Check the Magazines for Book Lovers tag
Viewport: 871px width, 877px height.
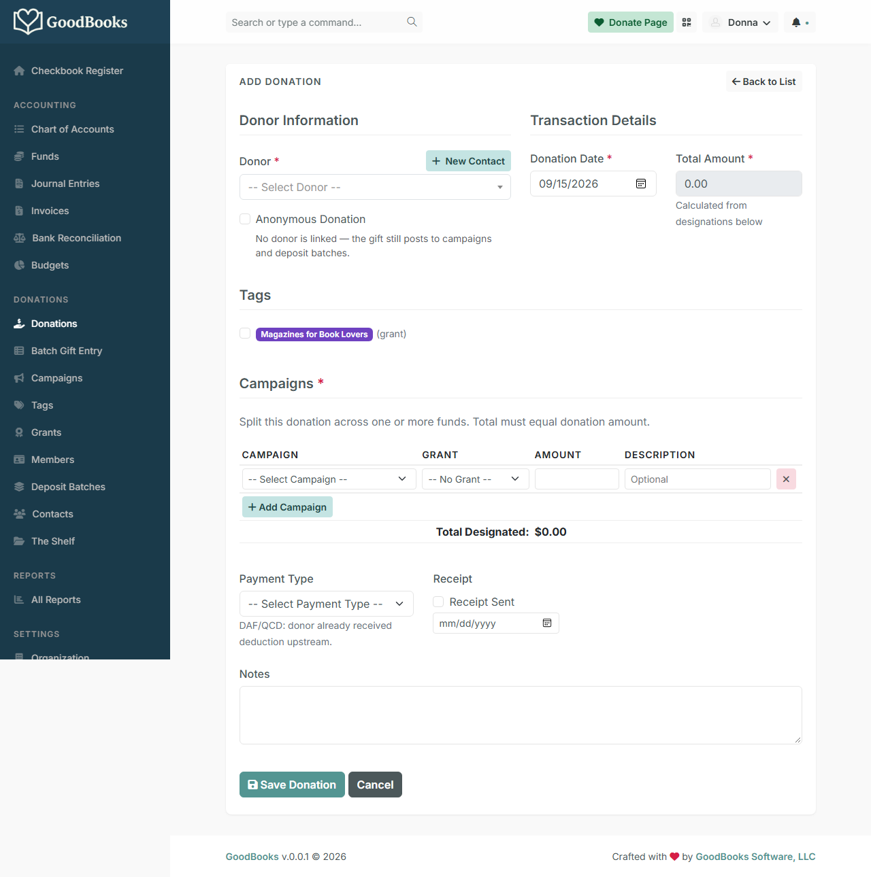245,333
